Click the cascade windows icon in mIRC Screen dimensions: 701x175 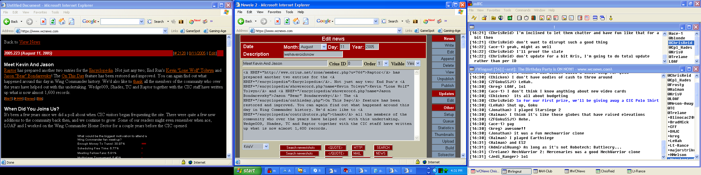pyautogui.click(x=602, y=18)
